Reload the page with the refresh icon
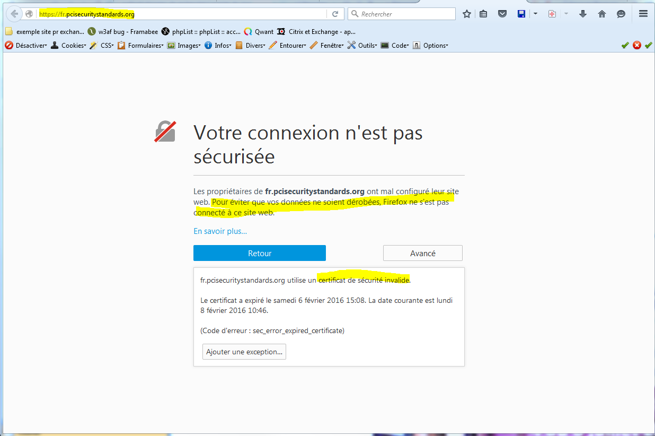This screenshot has height=436, width=655. coord(335,14)
